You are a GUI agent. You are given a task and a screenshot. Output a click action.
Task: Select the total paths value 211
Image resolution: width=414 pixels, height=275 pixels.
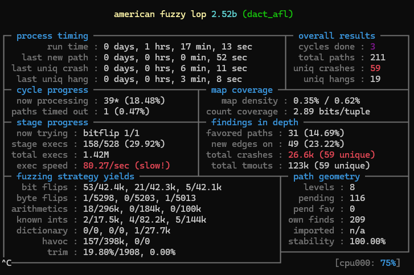[x=378, y=58]
